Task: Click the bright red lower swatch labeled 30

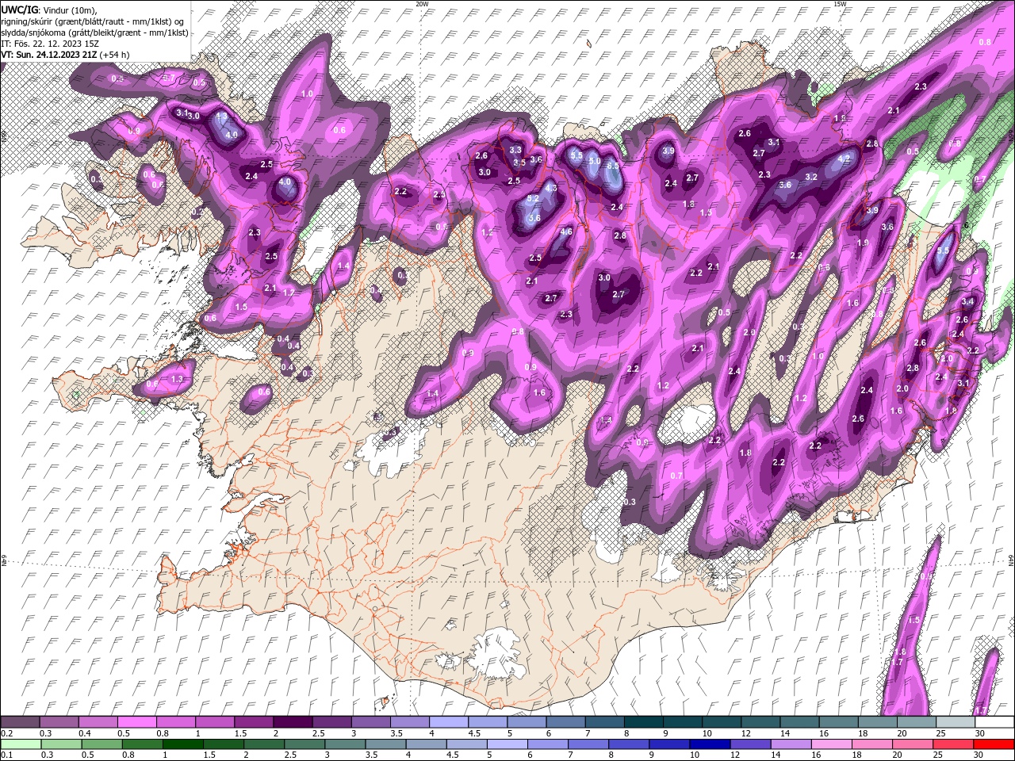Action: [993, 744]
